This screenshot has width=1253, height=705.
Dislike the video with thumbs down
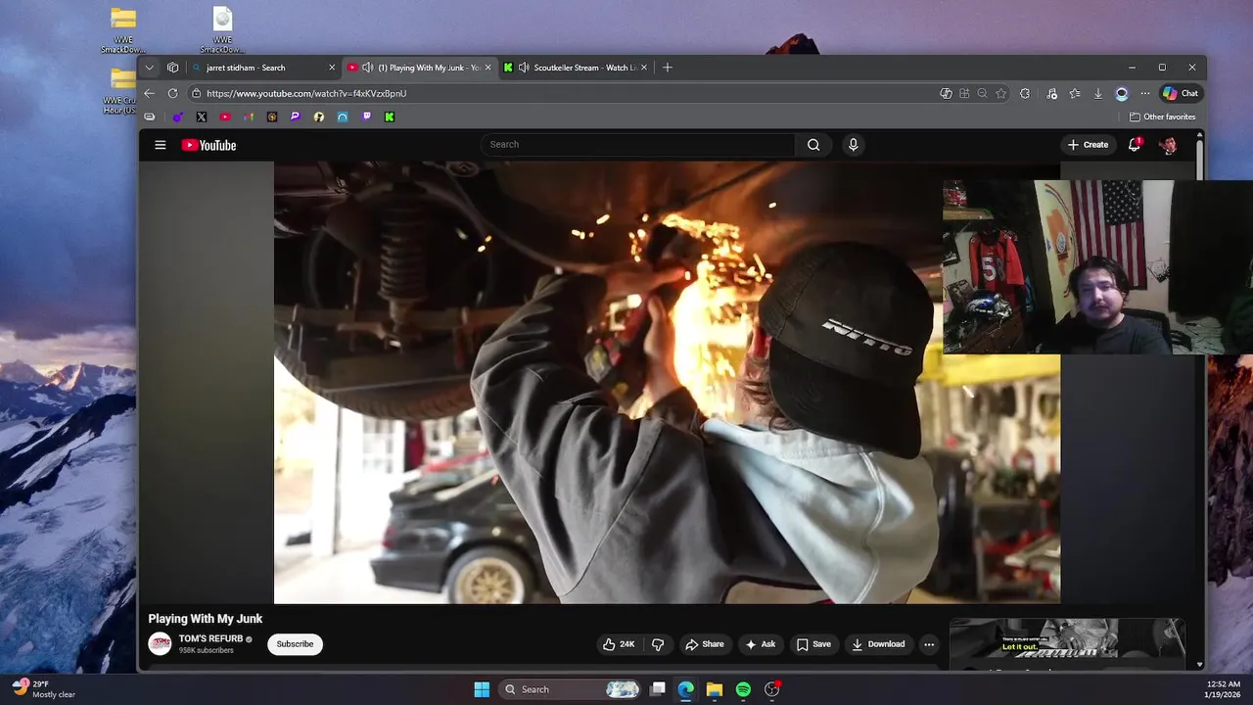point(658,644)
